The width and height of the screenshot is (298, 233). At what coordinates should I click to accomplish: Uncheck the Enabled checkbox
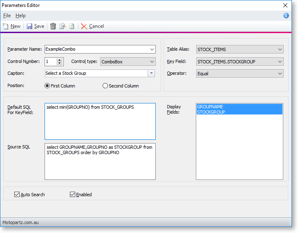coord(73,195)
